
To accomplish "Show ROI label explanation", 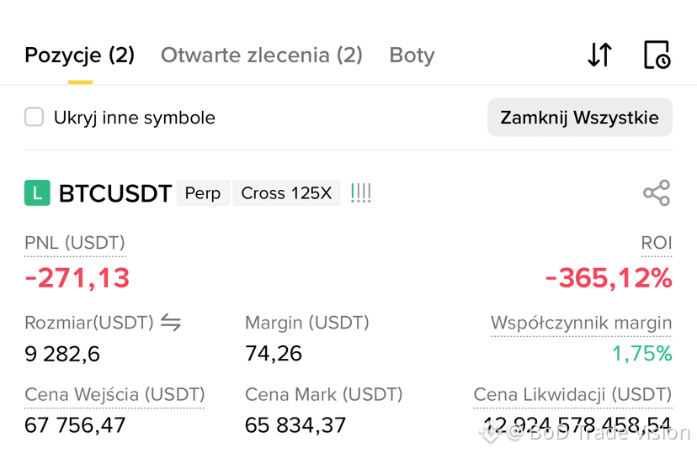I will (x=657, y=243).
